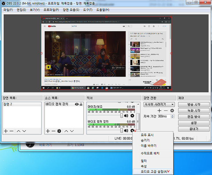Open the 편집(E) menu
The image size is (212, 175).
(x=21, y=10)
